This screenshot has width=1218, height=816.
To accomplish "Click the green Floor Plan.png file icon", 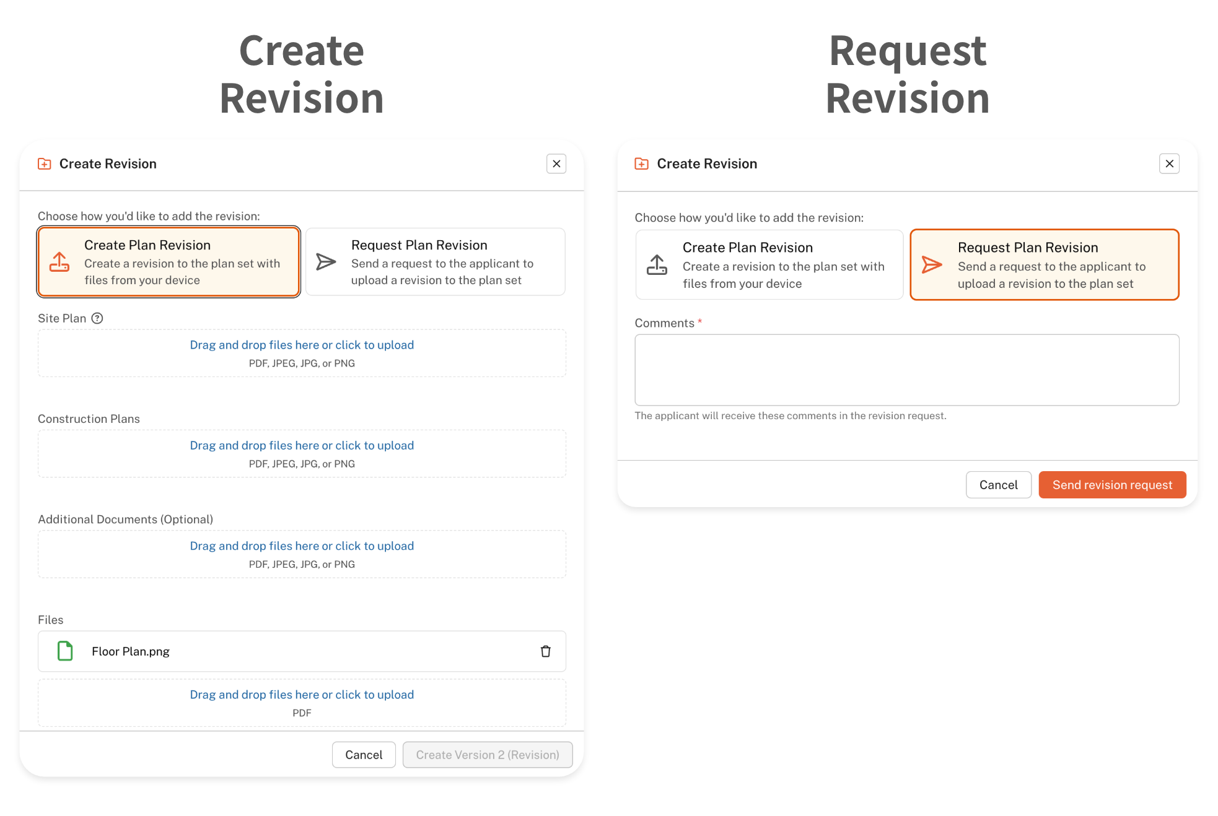I will (x=65, y=651).
